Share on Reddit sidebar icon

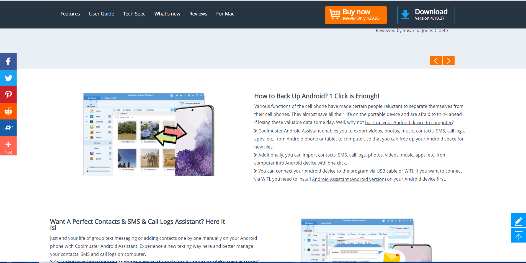8,111
